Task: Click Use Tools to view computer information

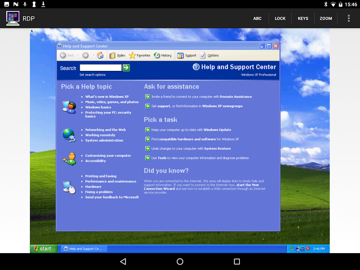Action: (x=200, y=158)
